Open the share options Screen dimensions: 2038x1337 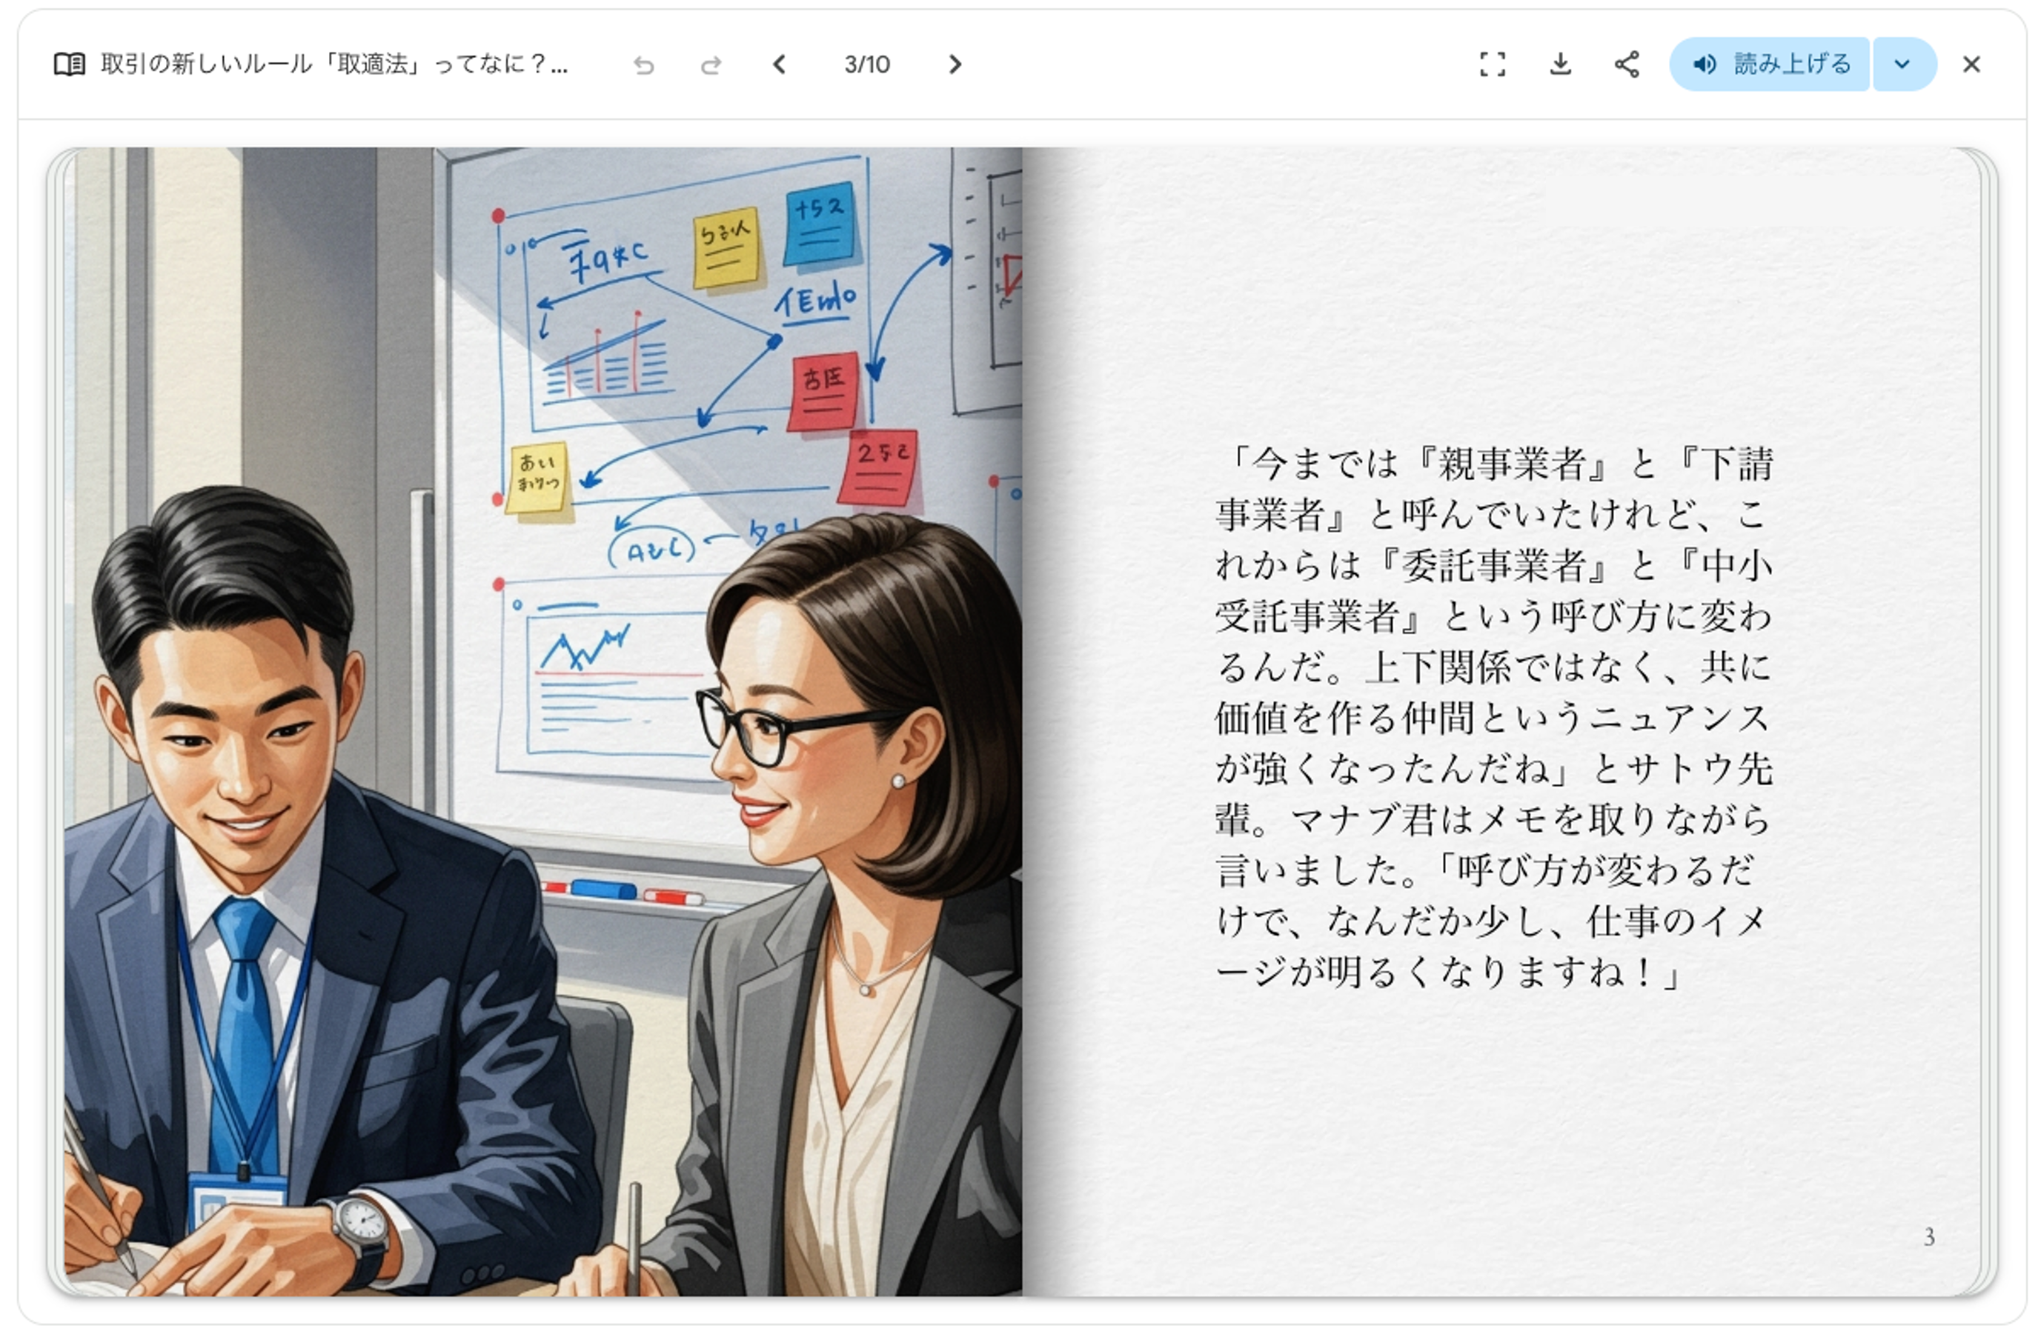pyautogui.click(x=1627, y=64)
